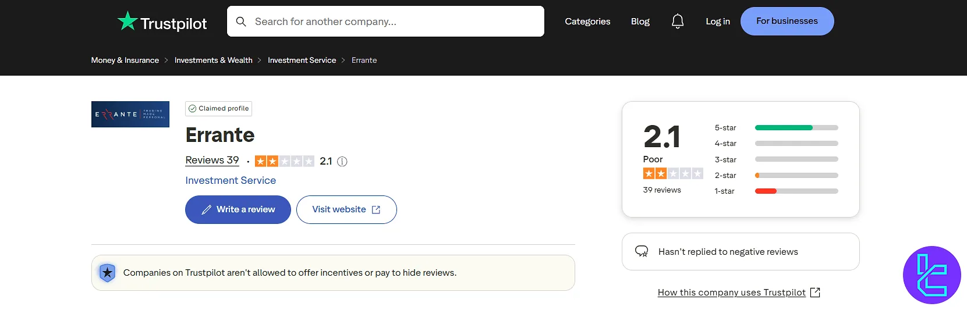967x310 pixels.
Task: Open Categories in the top navigation
Action: [x=587, y=22]
